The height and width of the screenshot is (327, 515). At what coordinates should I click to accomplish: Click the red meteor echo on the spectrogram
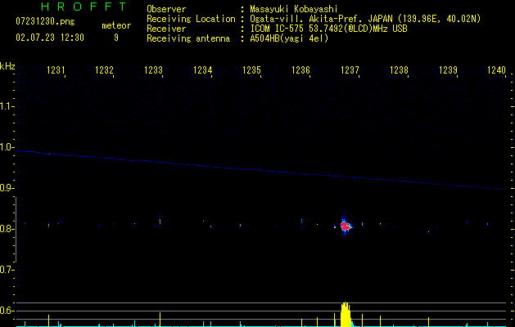[346, 226]
